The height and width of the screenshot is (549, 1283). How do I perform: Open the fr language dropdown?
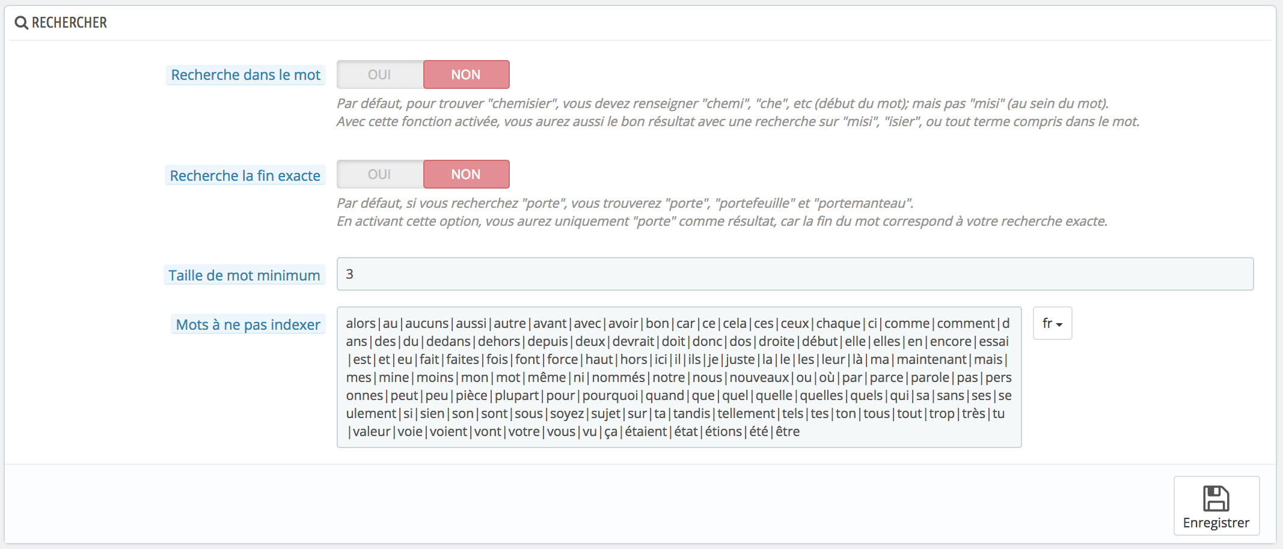(1052, 323)
